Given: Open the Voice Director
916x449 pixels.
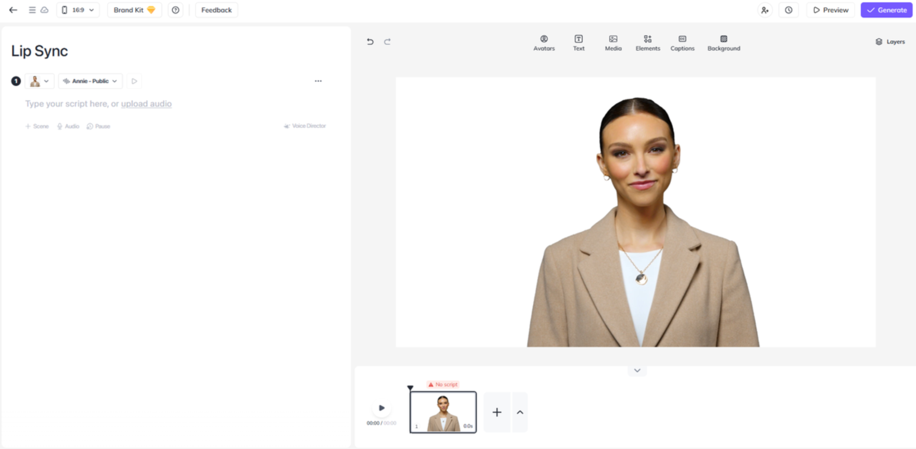Looking at the screenshot, I should coord(305,126).
